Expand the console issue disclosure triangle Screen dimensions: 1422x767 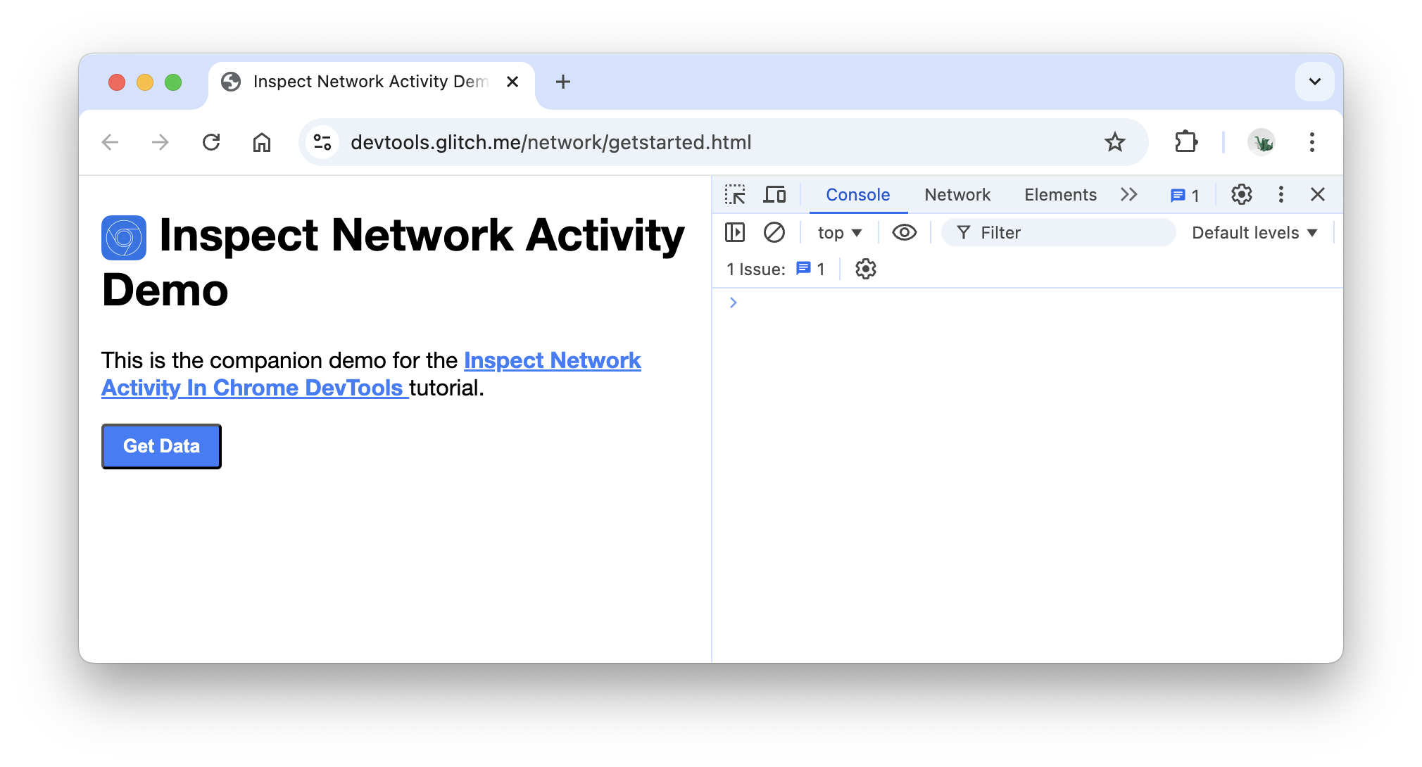[734, 303]
